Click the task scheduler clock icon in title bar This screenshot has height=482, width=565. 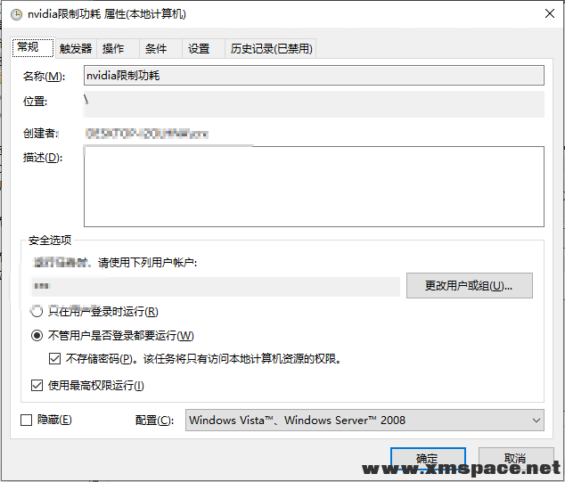[16, 15]
